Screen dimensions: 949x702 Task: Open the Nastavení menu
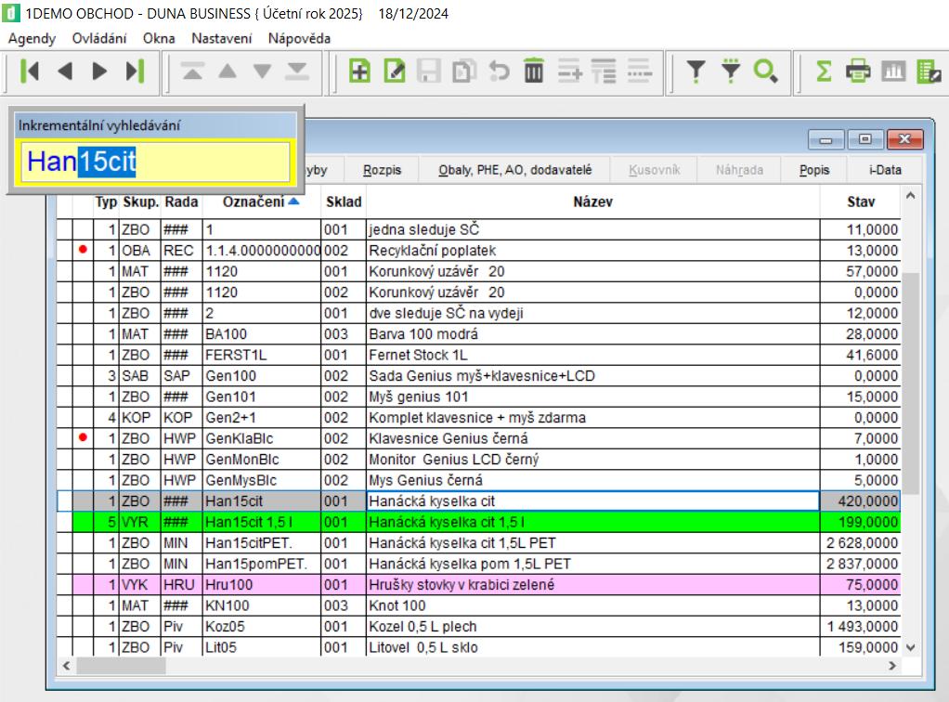pos(222,39)
